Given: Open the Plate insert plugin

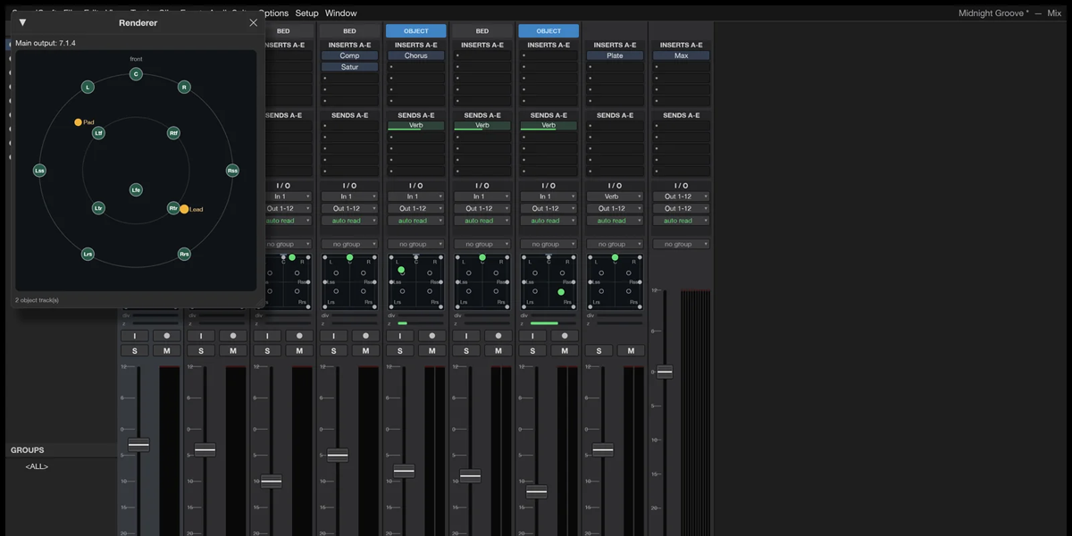Looking at the screenshot, I should click(615, 55).
